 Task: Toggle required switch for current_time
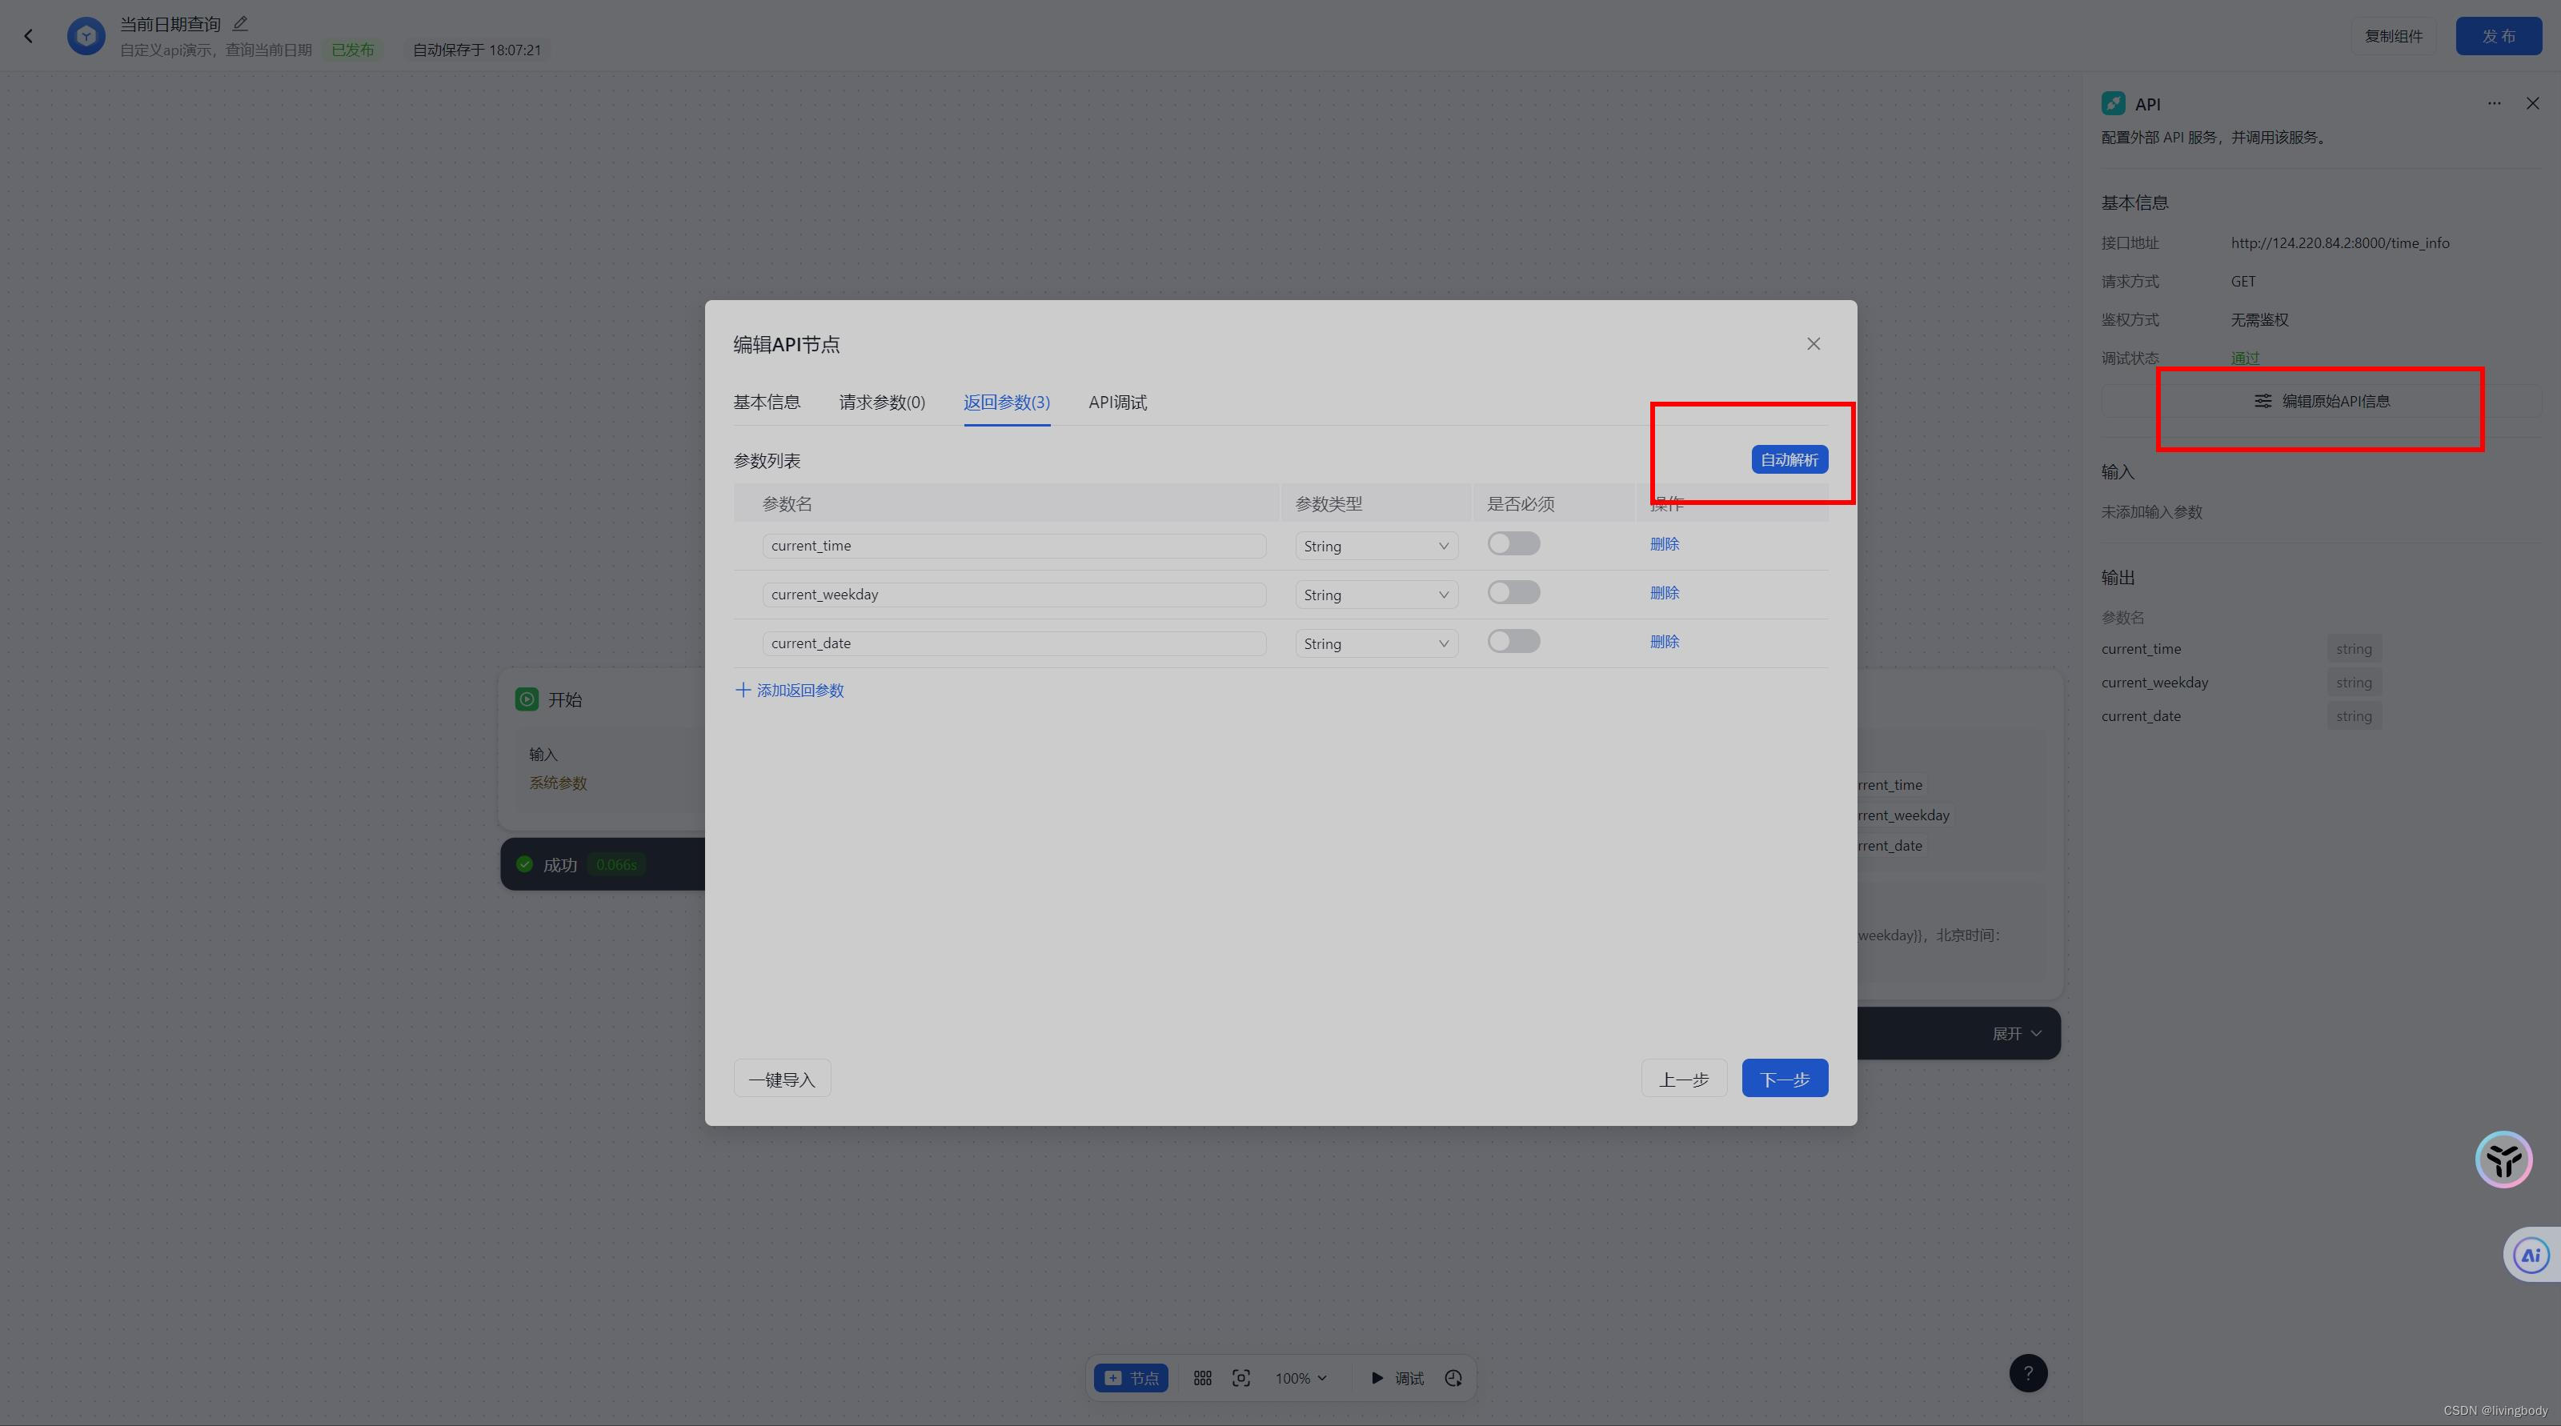pyautogui.click(x=1513, y=543)
